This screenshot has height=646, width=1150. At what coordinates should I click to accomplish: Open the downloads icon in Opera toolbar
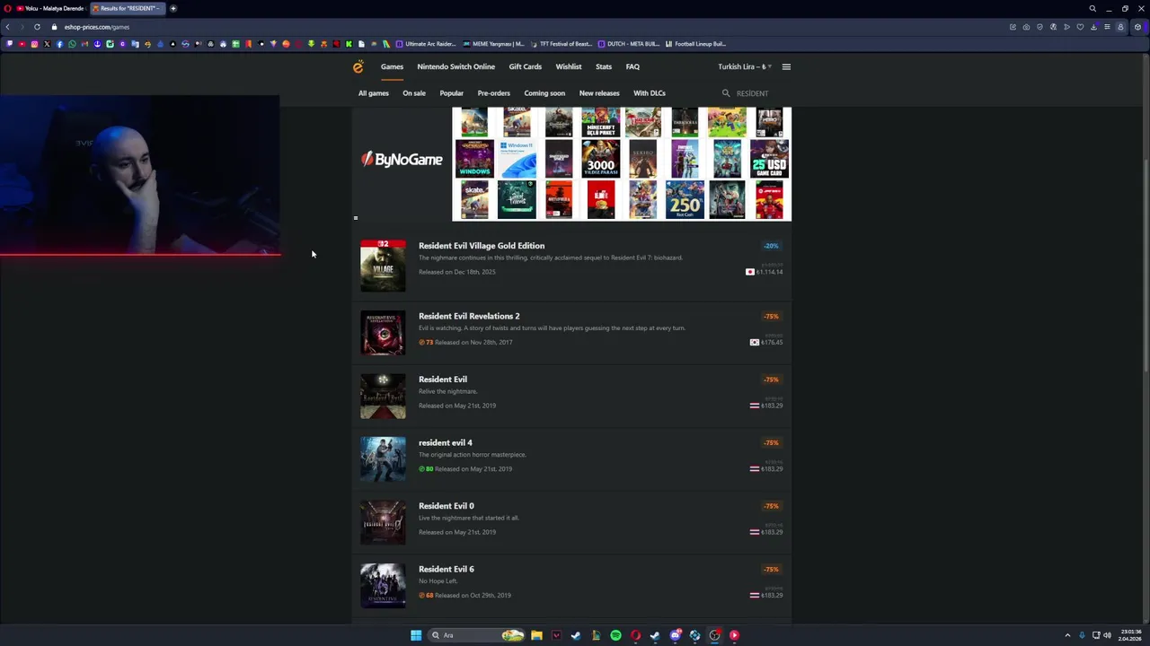coord(1093,27)
